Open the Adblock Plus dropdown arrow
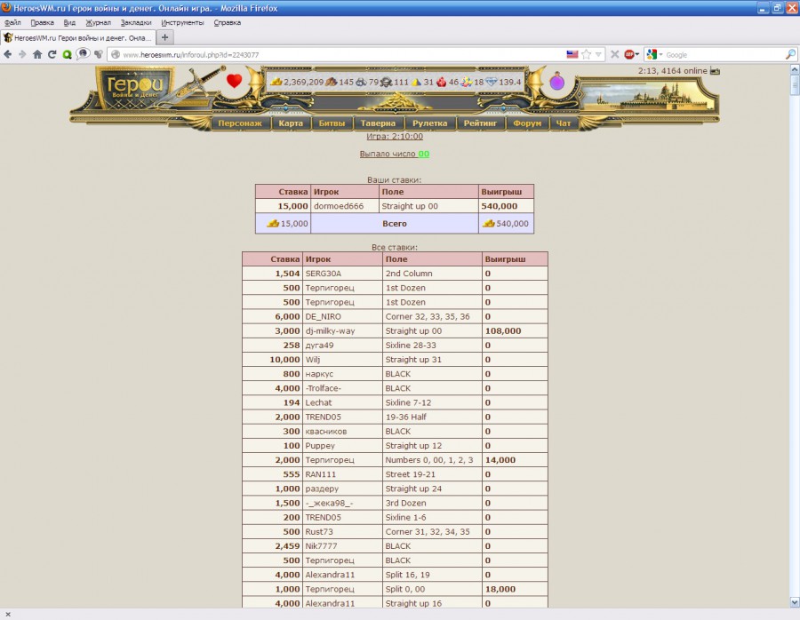Screen dimensions: 800x620 point(638,54)
